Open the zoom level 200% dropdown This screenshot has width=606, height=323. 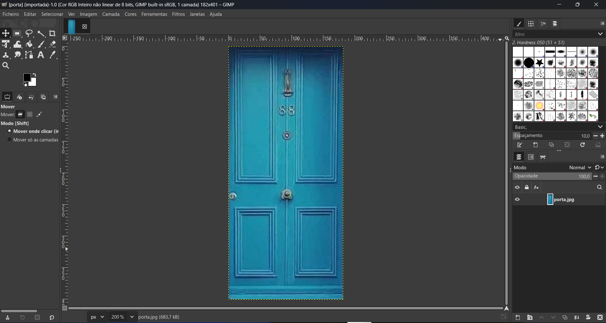tap(132, 317)
